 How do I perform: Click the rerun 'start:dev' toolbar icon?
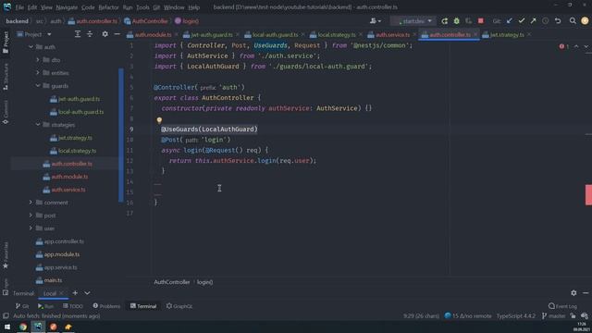444,21
